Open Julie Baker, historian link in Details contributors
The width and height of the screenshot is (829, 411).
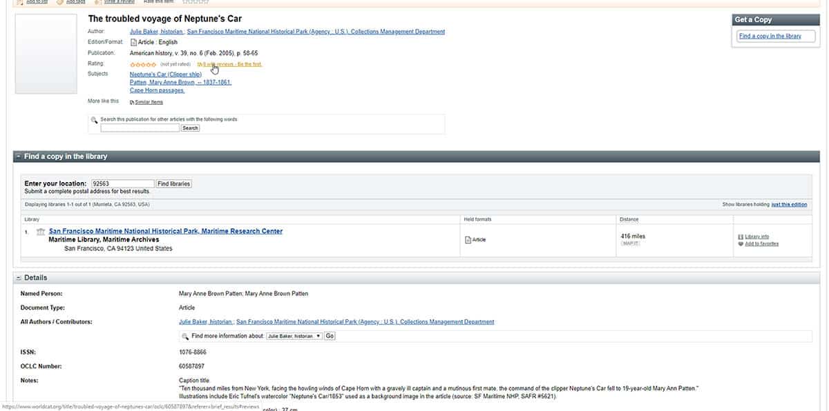coord(205,321)
